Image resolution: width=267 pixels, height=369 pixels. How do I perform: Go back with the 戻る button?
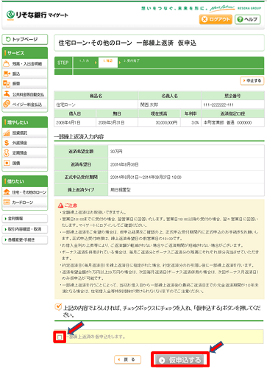[127, 359]
